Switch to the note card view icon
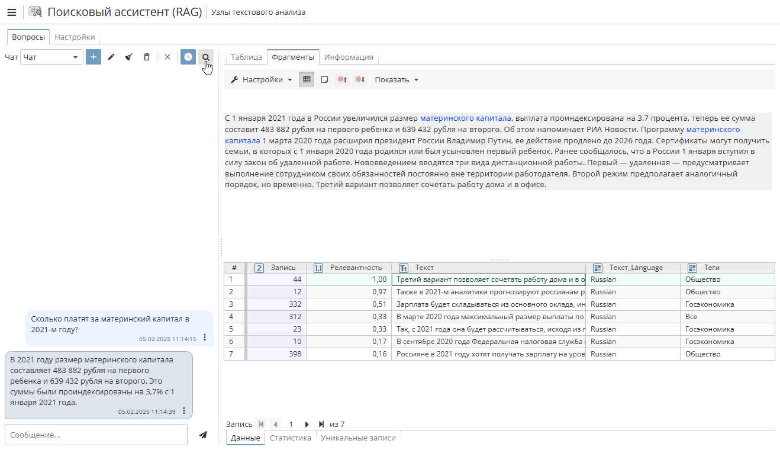The image size is (780, 450). tap(324, 79)
